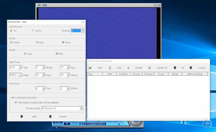Enable the CATV input source checkbox
The image size is (216, 132).
pos(33,31)
